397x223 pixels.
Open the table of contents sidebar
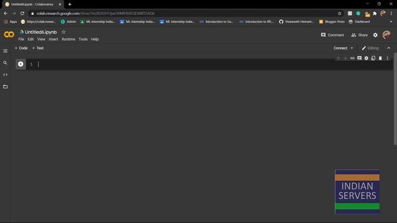(x=6, y=51)
